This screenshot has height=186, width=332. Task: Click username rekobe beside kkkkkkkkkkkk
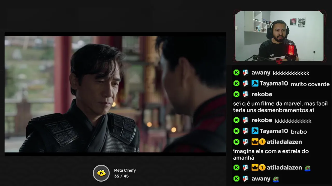click(x=262, y=120)
